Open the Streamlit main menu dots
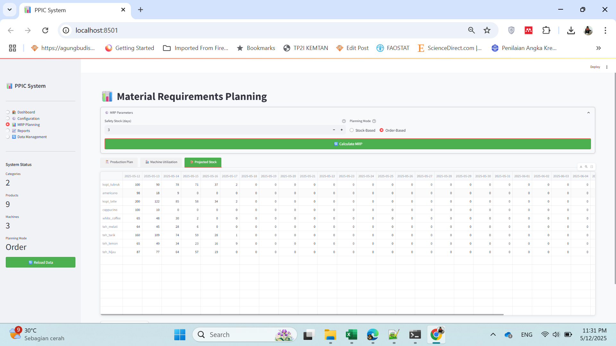The height and width of the screenshot is (346, 616). pos(607,67)
